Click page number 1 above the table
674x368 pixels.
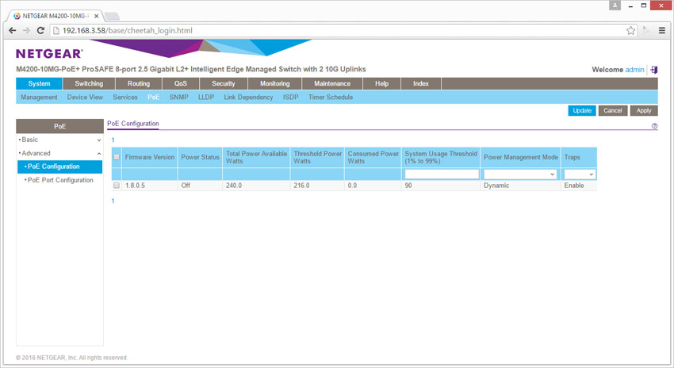click(113, 140)
